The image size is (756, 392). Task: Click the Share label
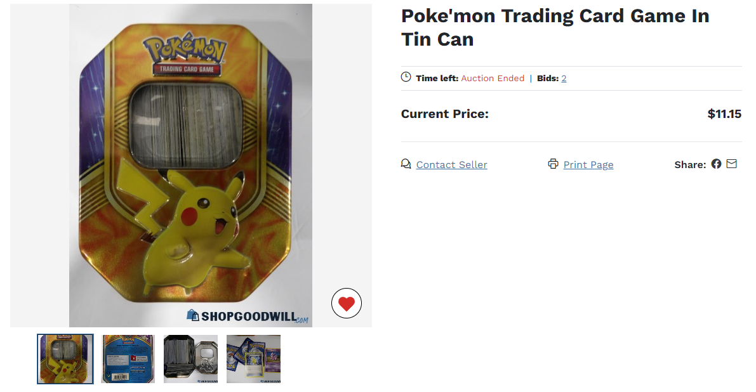tap(690, 165)
